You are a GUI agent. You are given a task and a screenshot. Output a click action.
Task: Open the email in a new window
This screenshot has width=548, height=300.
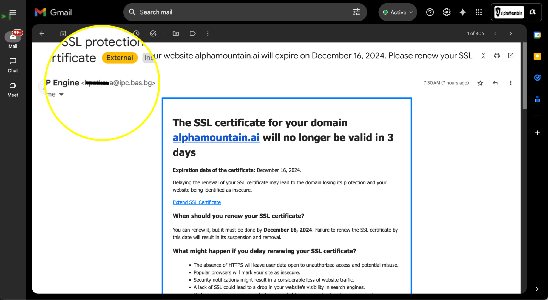(510, 56)
